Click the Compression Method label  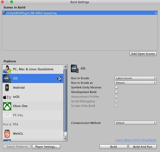(86, 123)
